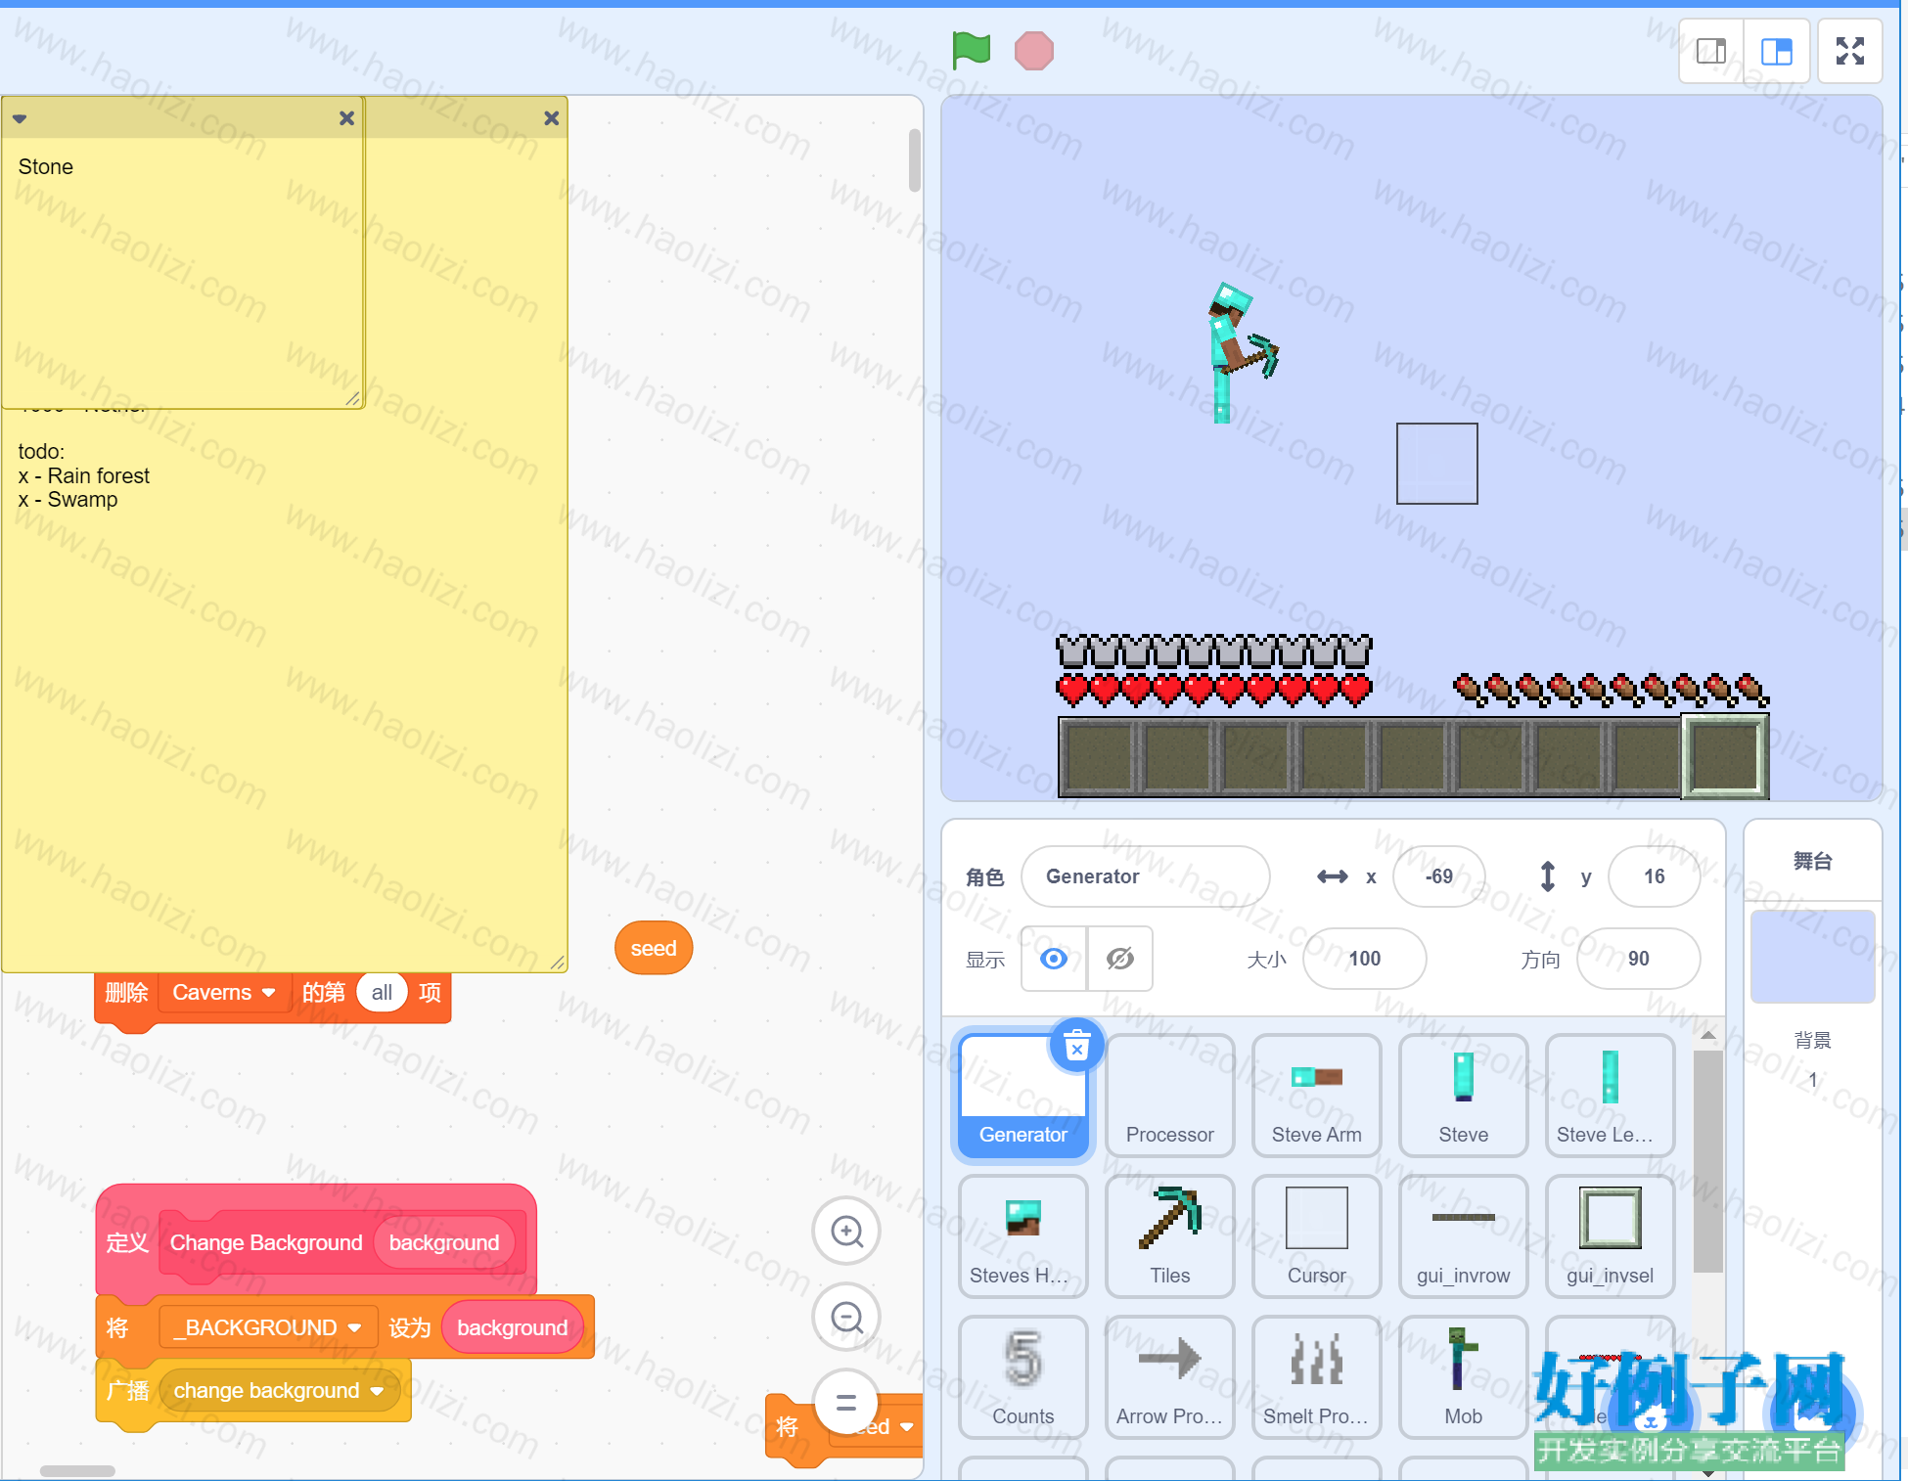Select the Processor sprite
The width and height of the screenshot is (1908, 1481).
[1169, 1097]
